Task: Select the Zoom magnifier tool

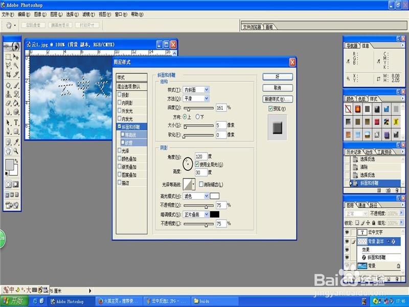Action: (16, 151)
